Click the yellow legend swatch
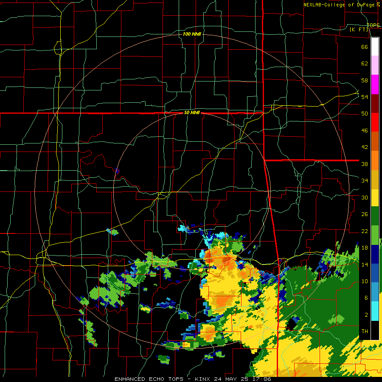Viewport: 382px width, 382px height. pyautogui.click(x=375, y=197)
